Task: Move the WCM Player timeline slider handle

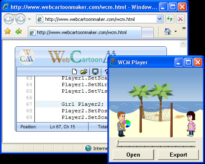Action: [117, 142]
